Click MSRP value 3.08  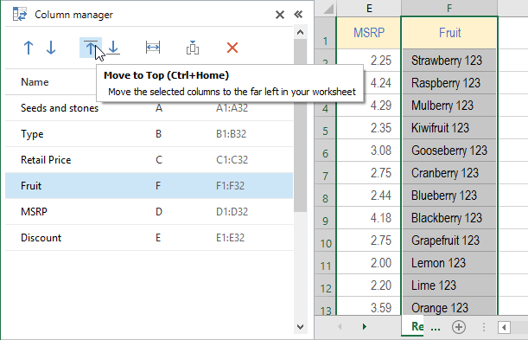[369, 151]
